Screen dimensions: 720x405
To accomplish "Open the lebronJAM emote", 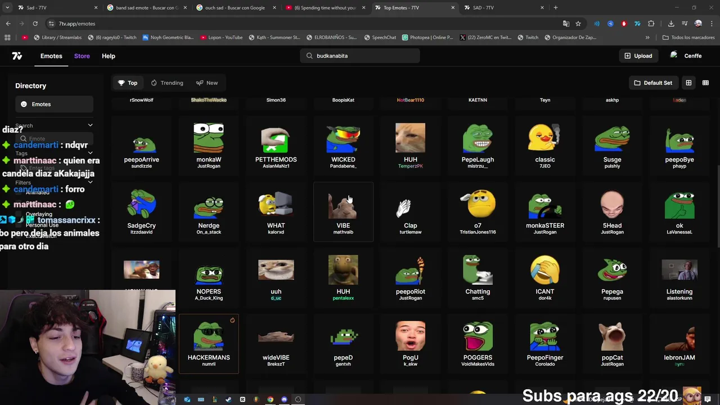I will (679, 344).
